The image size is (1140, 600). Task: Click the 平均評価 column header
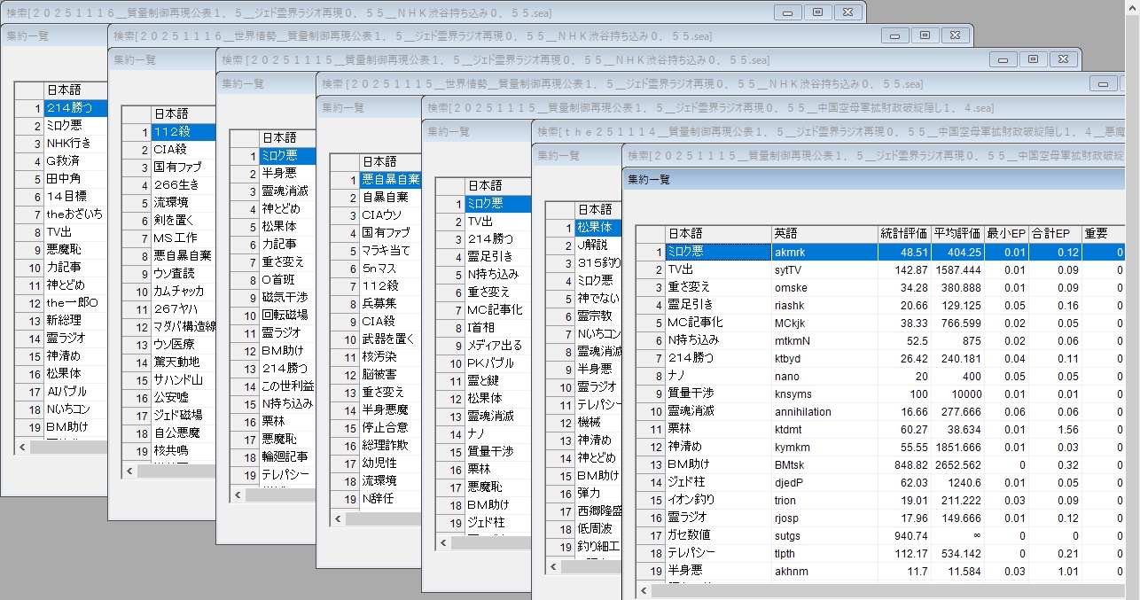957,234
